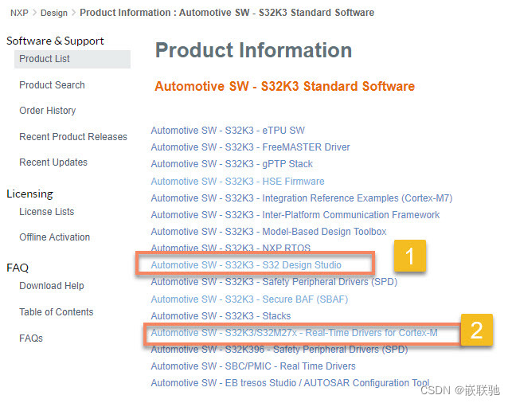Click the FAQ section heading
This screenshot has height=403, width=512.
(x=18, y=268)
